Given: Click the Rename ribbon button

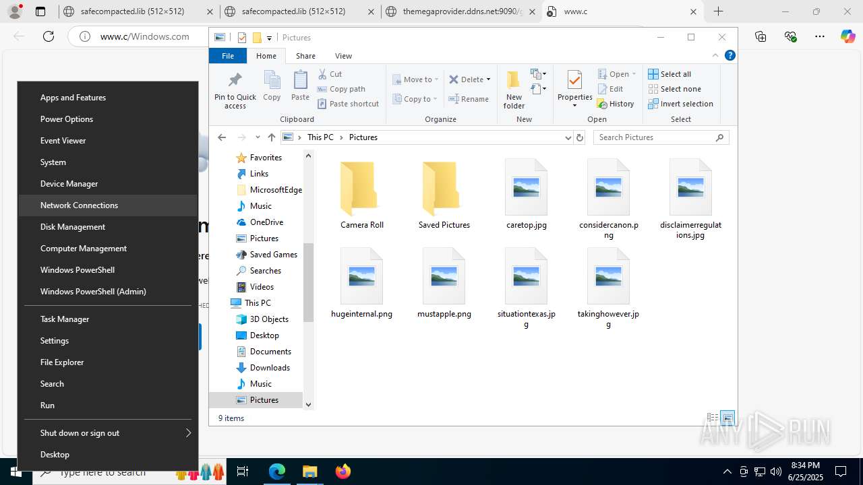Looking at the screenshot, I should tap(469, 99).
